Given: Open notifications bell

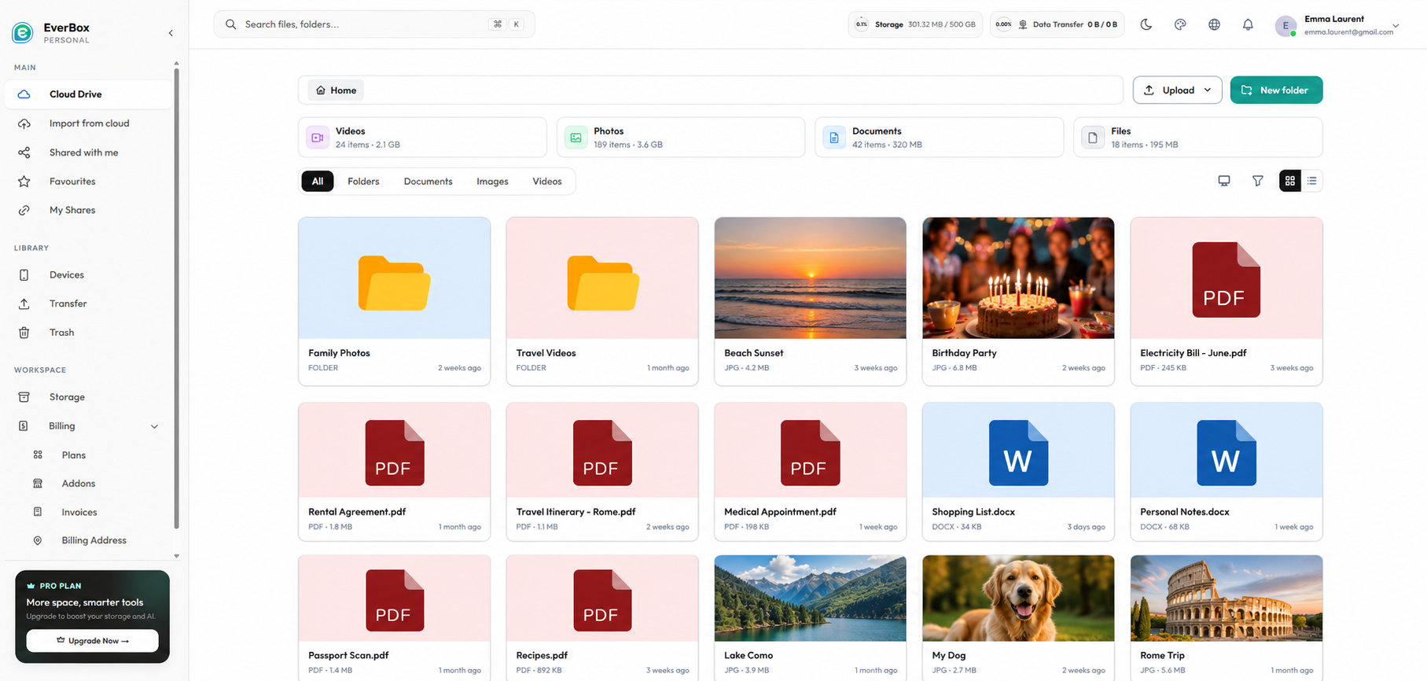Looking at the screenshot, I should click(1248, 24).
